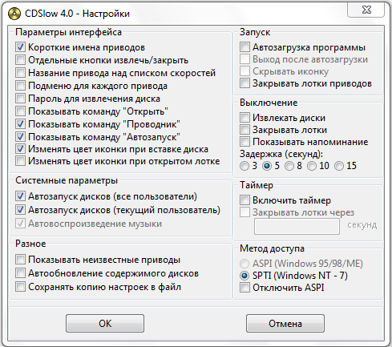Select SPTI (Windows NT - 7) access method
Image resolution: width=392 pixels, height=347 pixels.
pos(244,276)
